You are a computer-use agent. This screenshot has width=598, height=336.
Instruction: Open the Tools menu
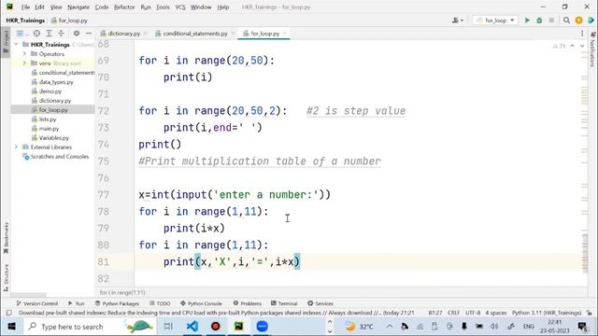pos(163,7)
